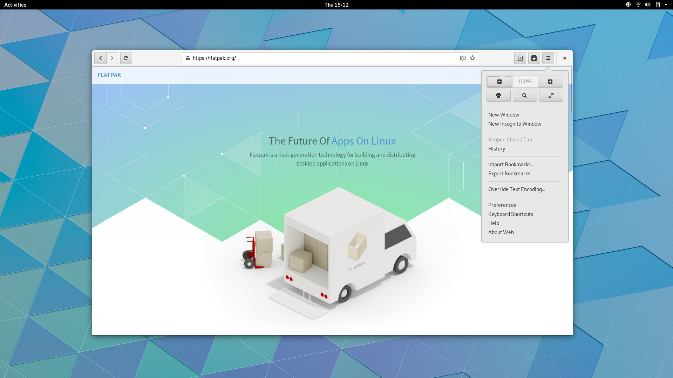Expand the browser menu dropdown

[548, 58]
